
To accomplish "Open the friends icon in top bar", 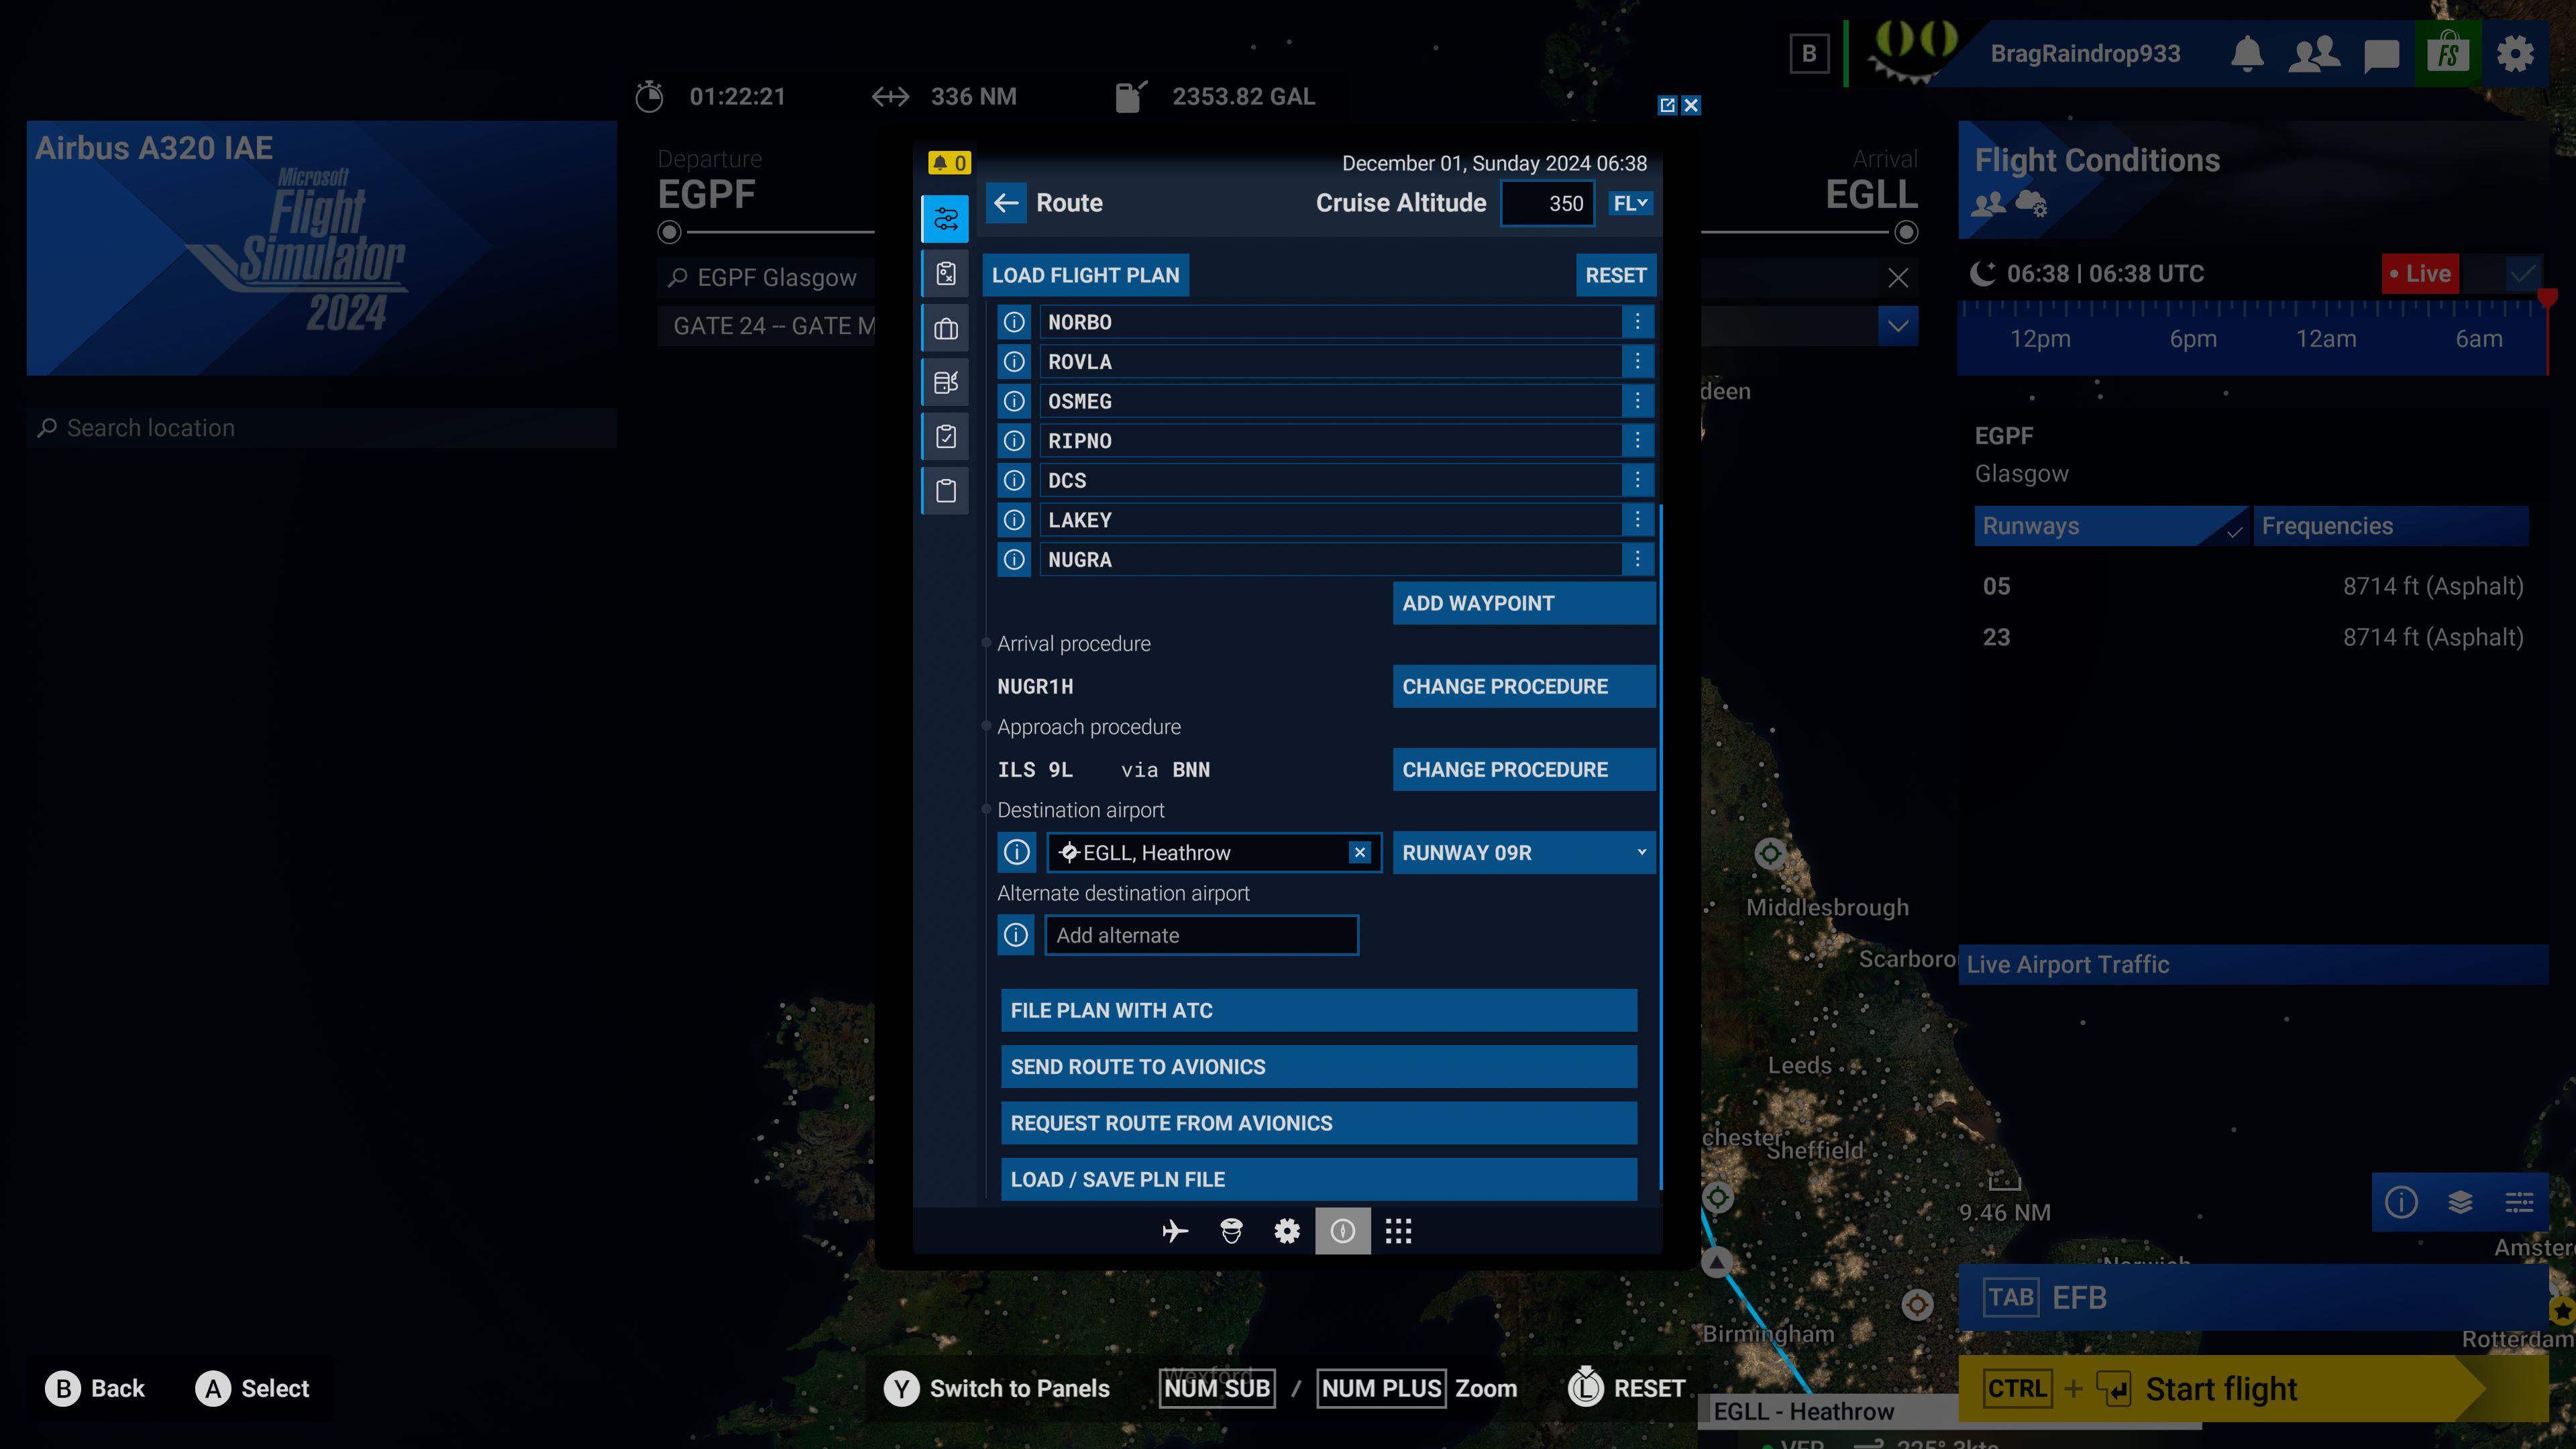I will 2314,53.
